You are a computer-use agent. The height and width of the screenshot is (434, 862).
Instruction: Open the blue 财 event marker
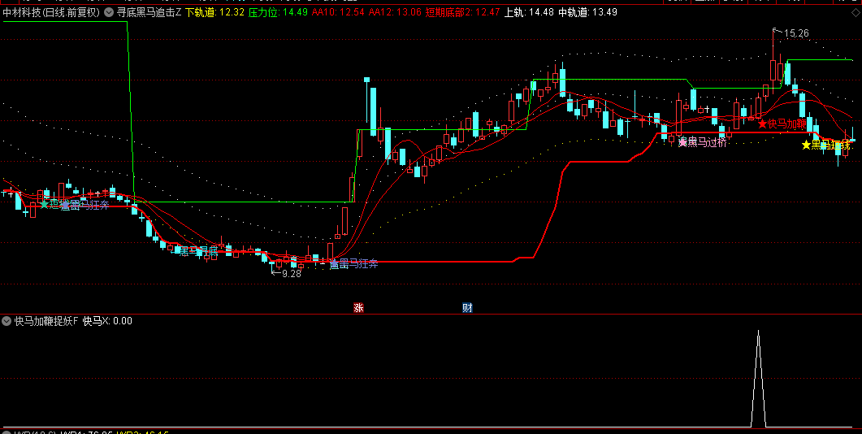(x=467, y=308)
